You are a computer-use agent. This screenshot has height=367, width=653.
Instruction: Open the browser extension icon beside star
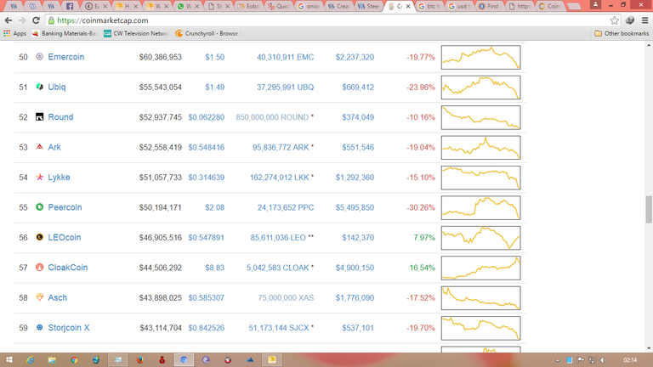[630, 20]
